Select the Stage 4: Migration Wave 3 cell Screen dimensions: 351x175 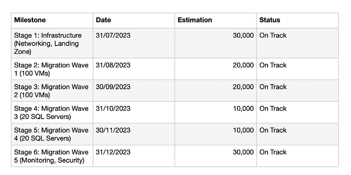point(51,112)
